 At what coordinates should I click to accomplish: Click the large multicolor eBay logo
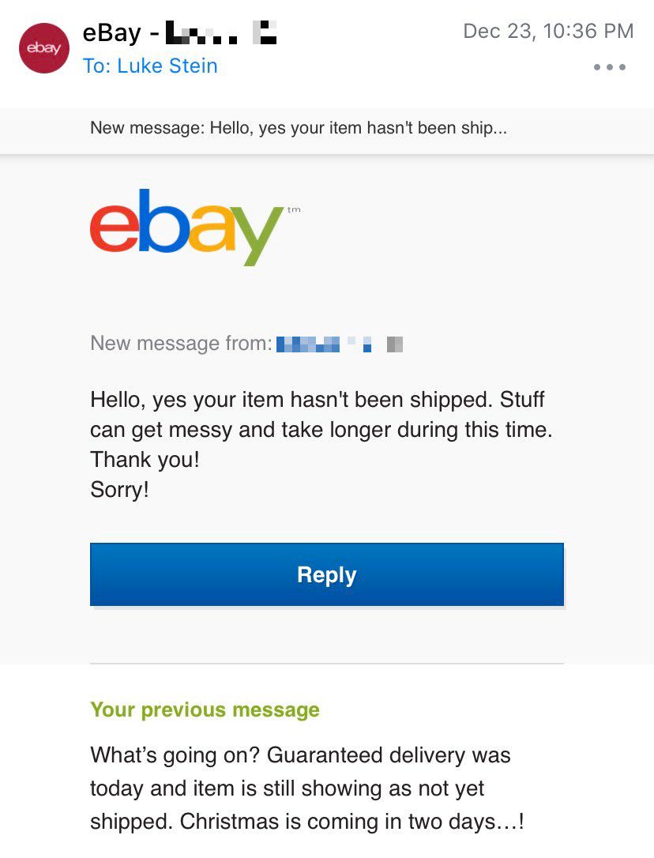186,227
